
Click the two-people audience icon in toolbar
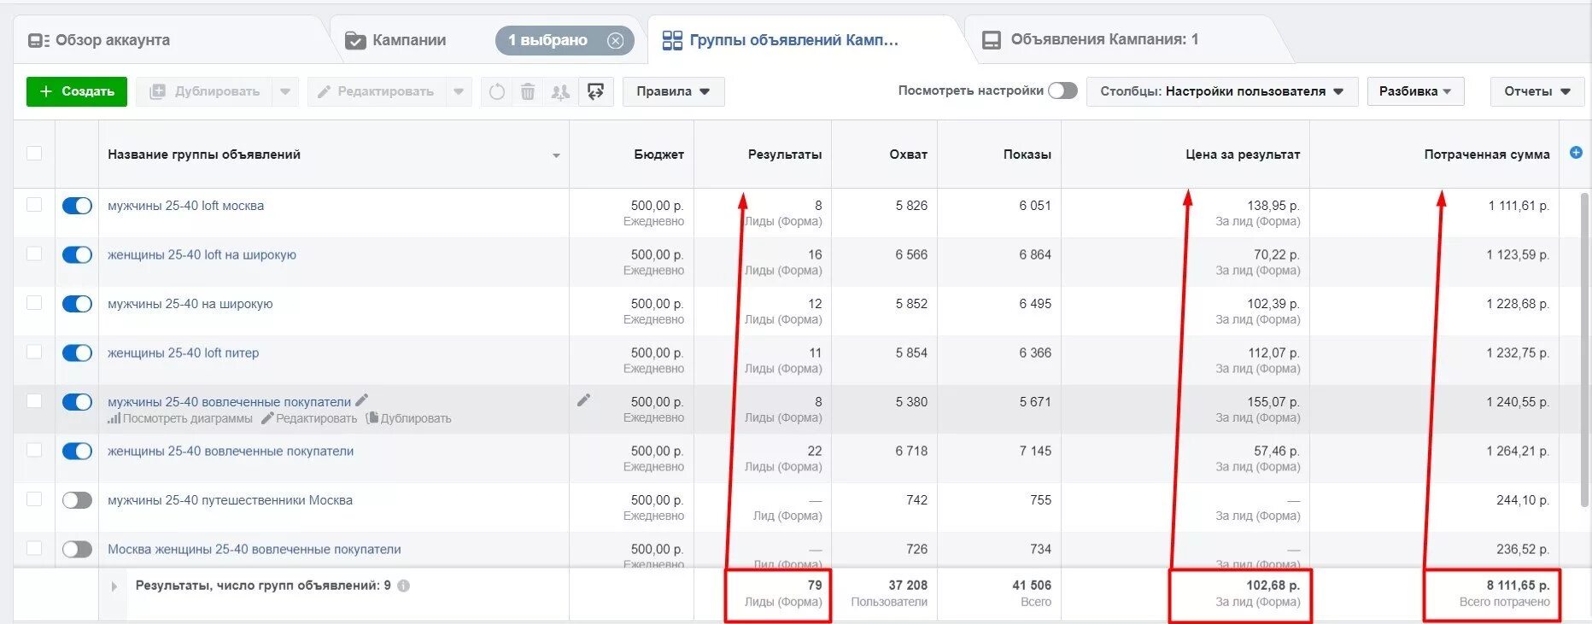(560, 91)
